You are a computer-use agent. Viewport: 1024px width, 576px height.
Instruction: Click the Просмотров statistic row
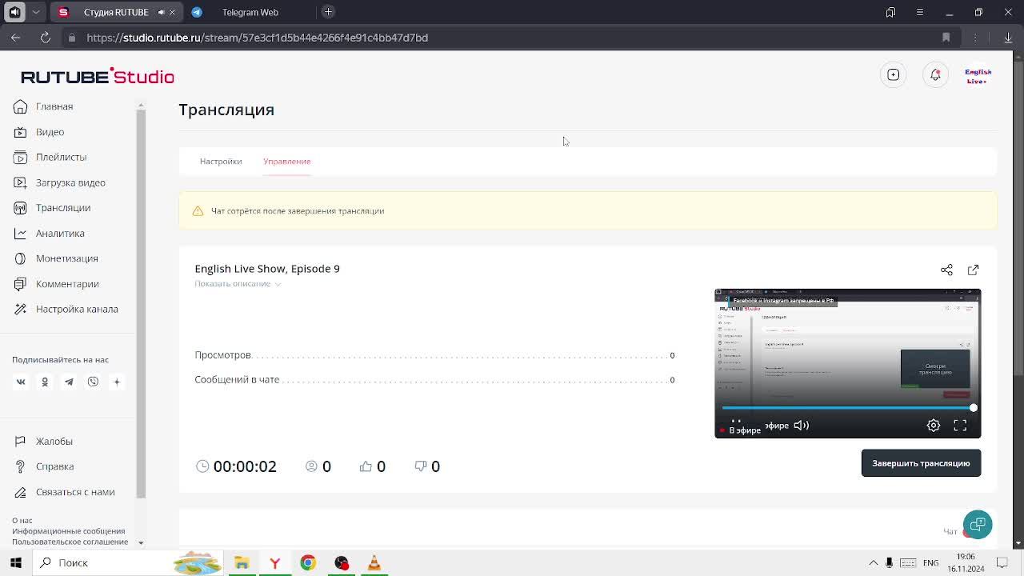pyautogui.click(x=434, y=355)
